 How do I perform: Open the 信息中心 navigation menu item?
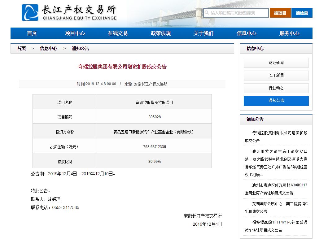[x=247, y=33]
